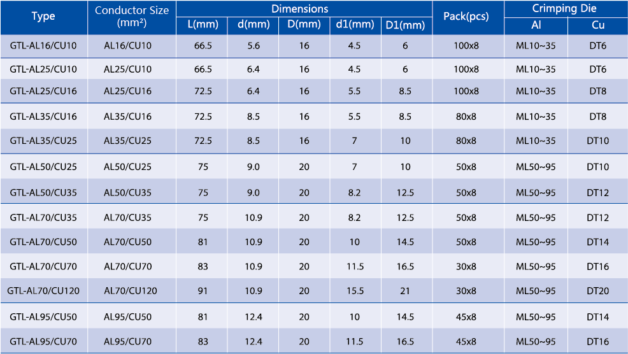Viewport: 628px width, 354px height.
Task: Select the GTL-AL50/CU35 type cell
Action: click(43, 192)
